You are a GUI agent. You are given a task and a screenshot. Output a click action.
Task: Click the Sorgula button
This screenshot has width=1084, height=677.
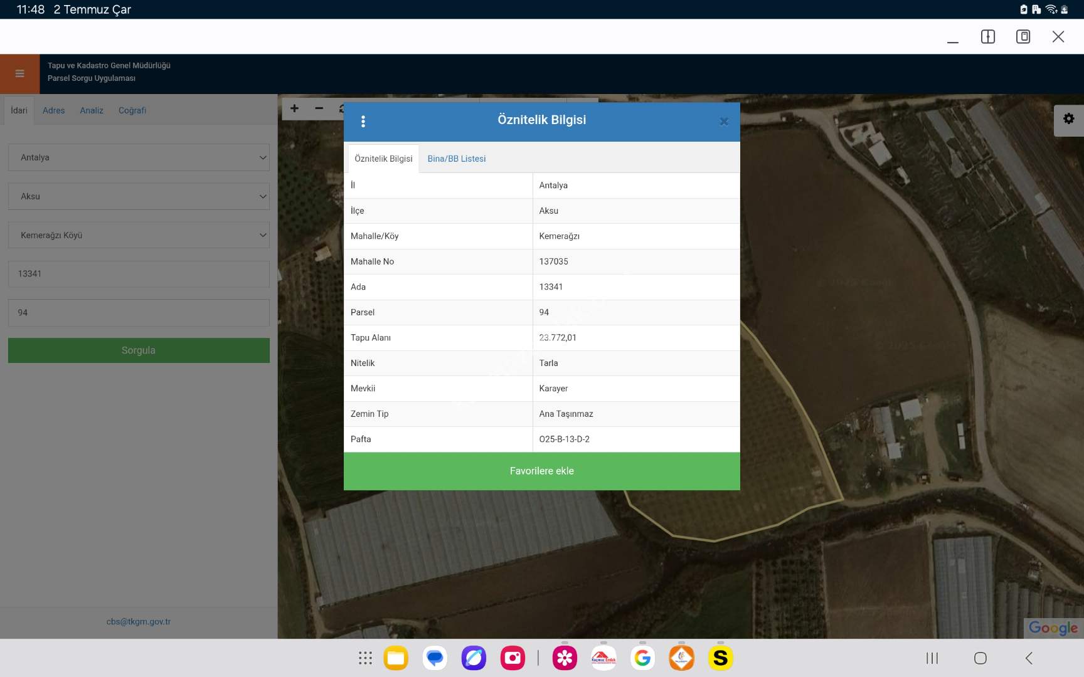point(139,350)
